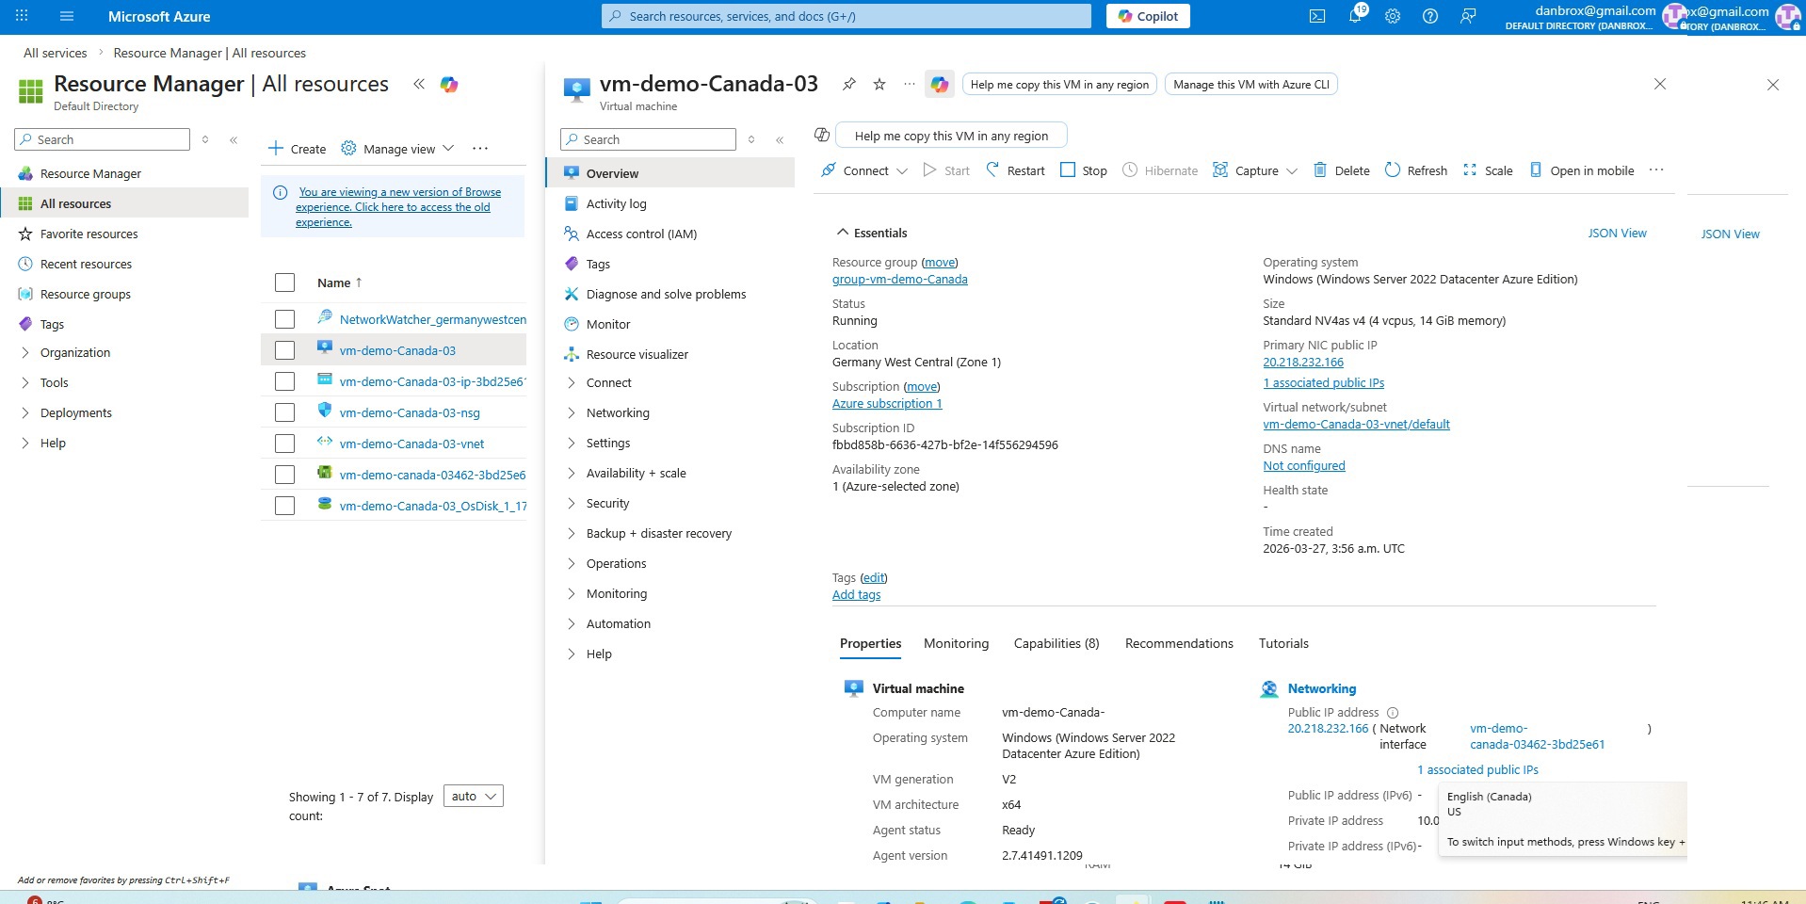Pin vm-demo-Canada-03 to dashboard
Image resolution: width=1806 pixels, height=904 pixels.
pyautogui.click(x=848, y=84)
